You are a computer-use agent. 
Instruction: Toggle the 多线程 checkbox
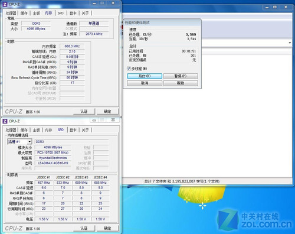(x=129, y=69)
